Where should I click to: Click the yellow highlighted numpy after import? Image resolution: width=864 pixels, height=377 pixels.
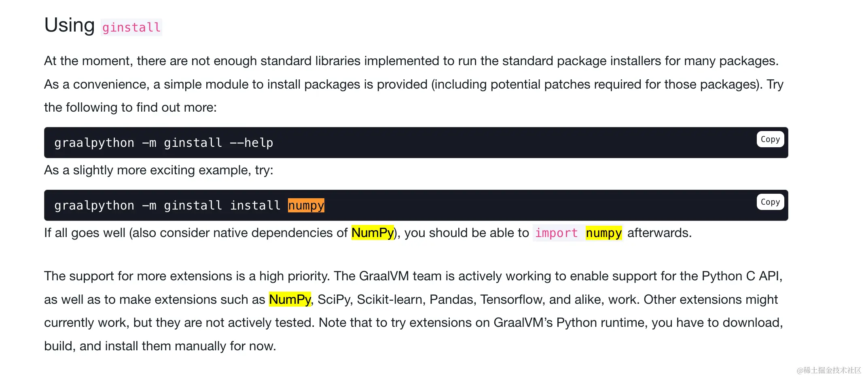tap(604, 233)
